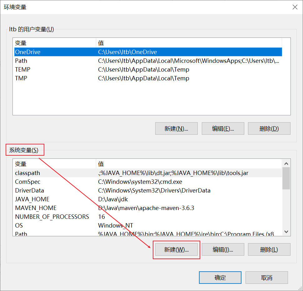Select the MAVEN_HOME system variable
This screenshot has width=303, height=291.
pyautogui.click(x=148, y=208)
